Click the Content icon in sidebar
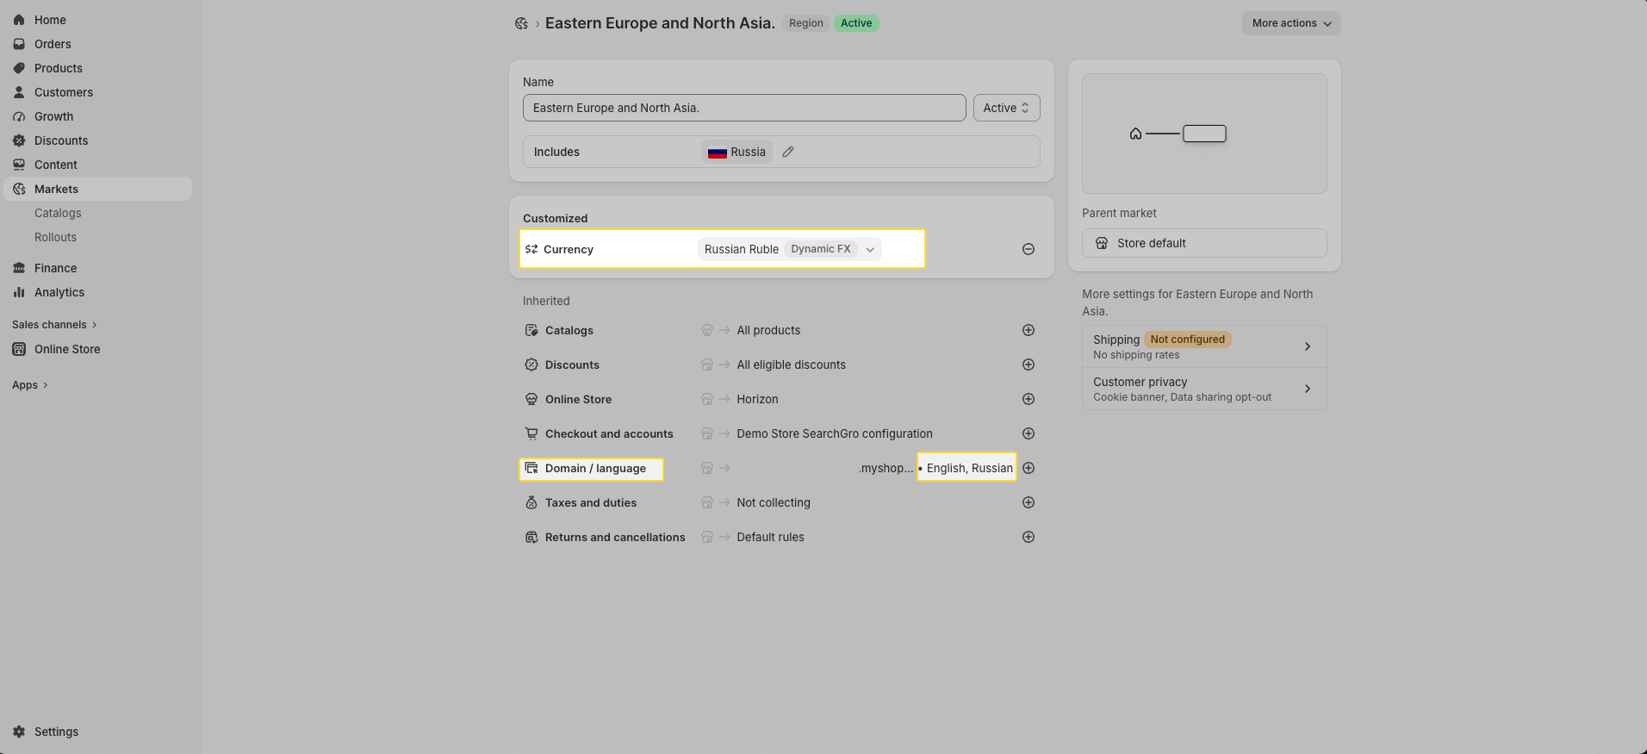The image size is (1647, 754). pos(19,165)
